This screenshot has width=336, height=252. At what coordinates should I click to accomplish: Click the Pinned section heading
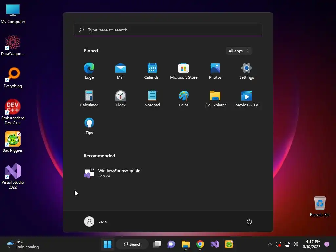[x=91, y=51]
